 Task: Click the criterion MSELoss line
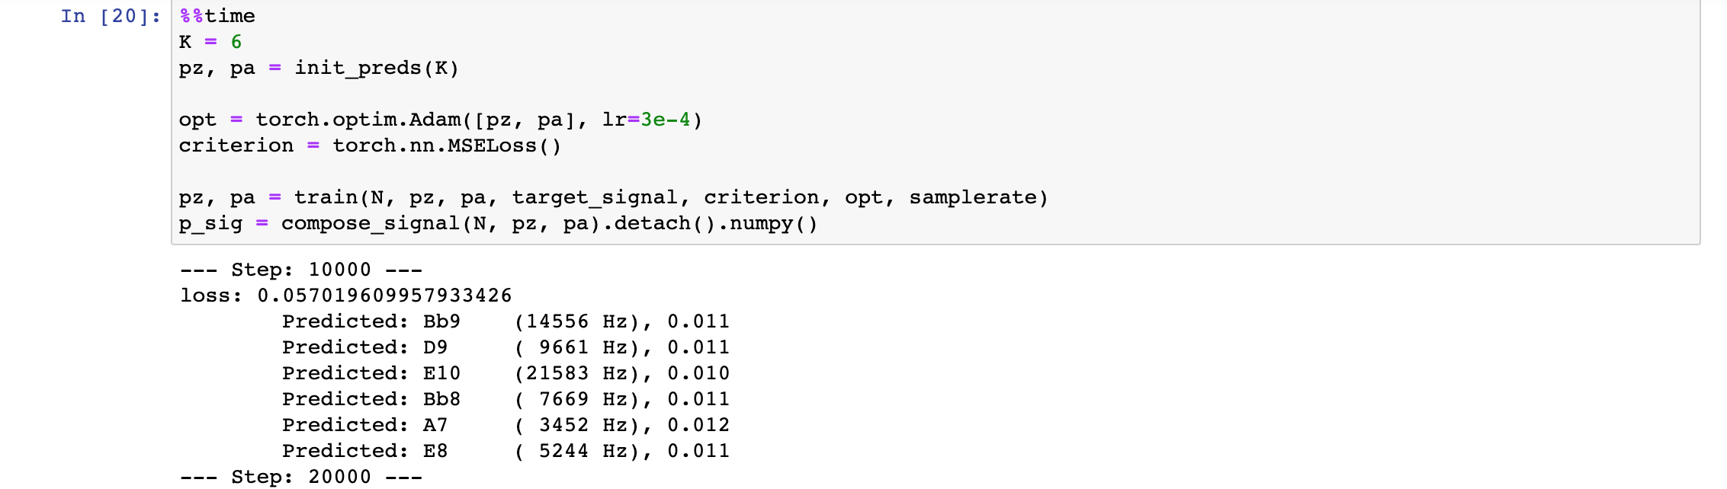pyautogui.click(x=370, y=145)
